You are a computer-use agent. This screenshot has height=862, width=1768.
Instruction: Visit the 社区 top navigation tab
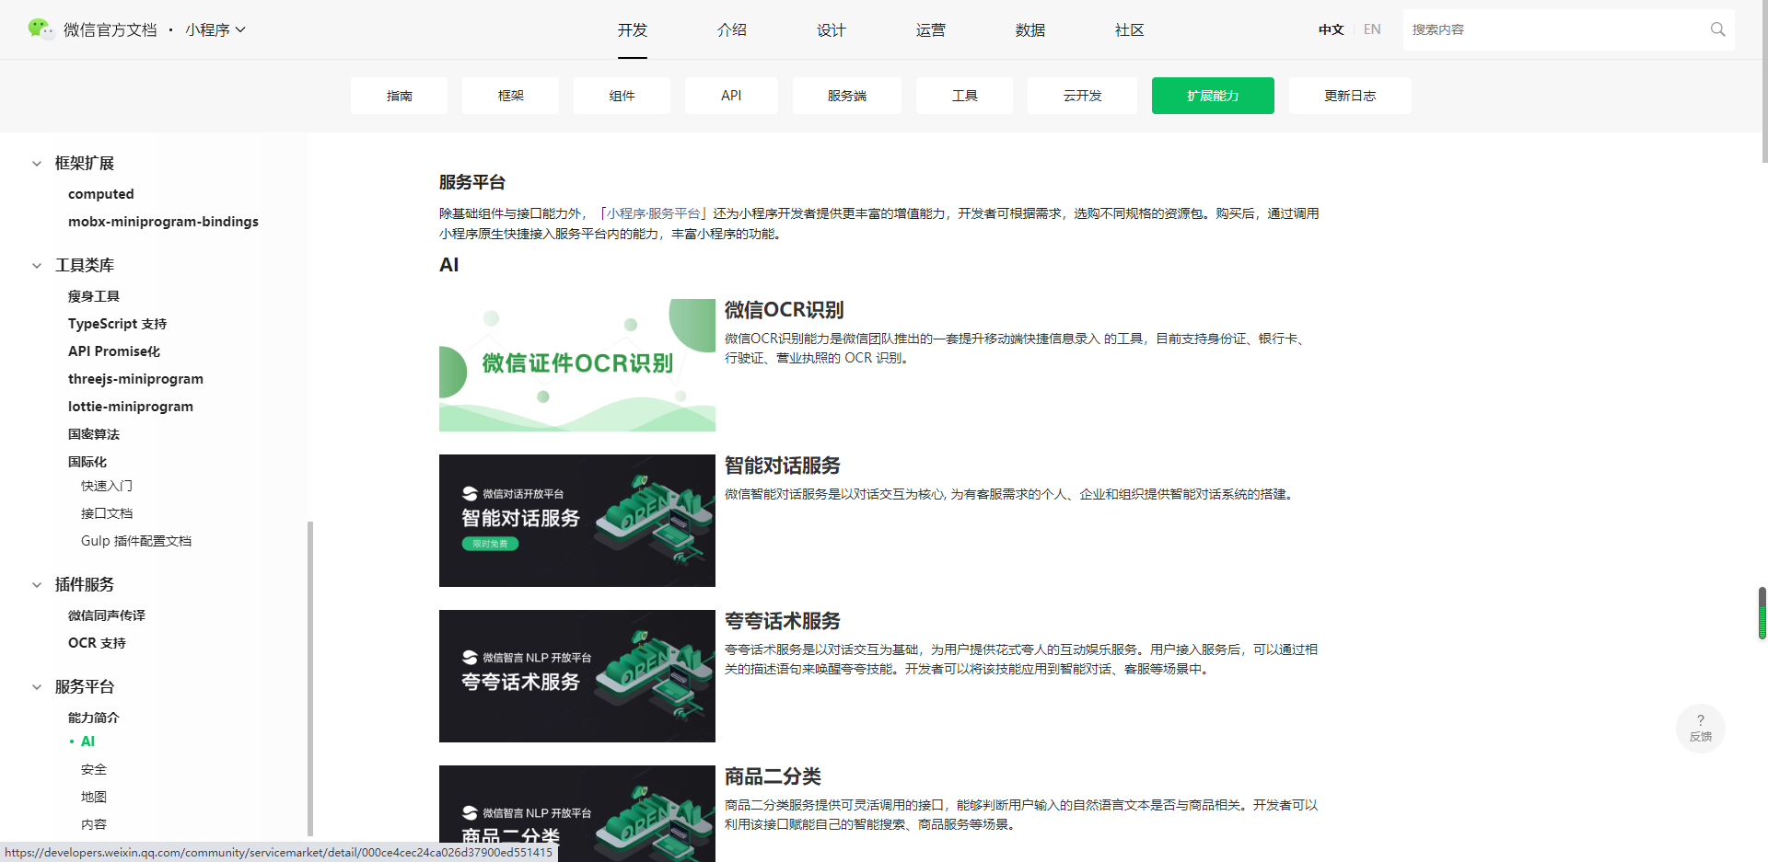tap(1130, 29)
